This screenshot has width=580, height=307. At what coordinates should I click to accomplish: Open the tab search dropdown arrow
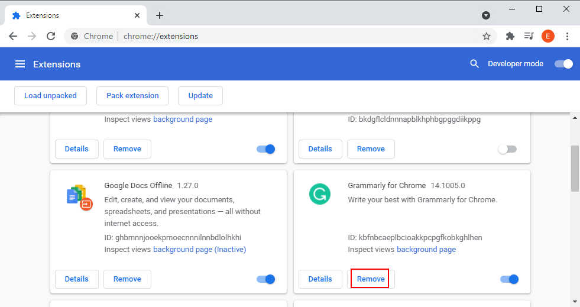[x=486, y=15]
